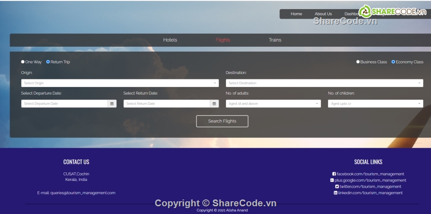The width and height of the screenshot is (431, 214).
Task: Open the About Us menu item
Action: (x=323, y=14)
